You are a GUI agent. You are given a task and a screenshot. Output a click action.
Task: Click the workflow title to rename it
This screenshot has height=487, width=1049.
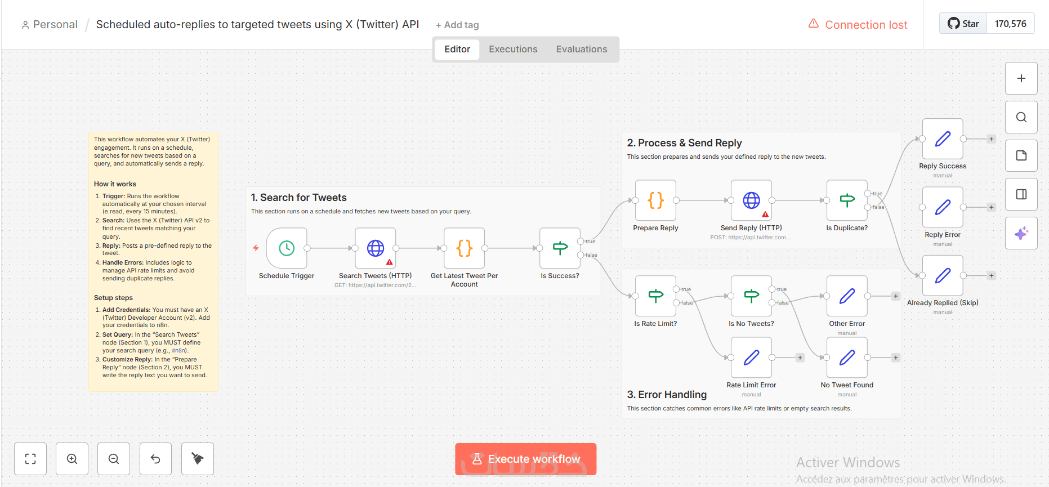(x=257, y=25)
